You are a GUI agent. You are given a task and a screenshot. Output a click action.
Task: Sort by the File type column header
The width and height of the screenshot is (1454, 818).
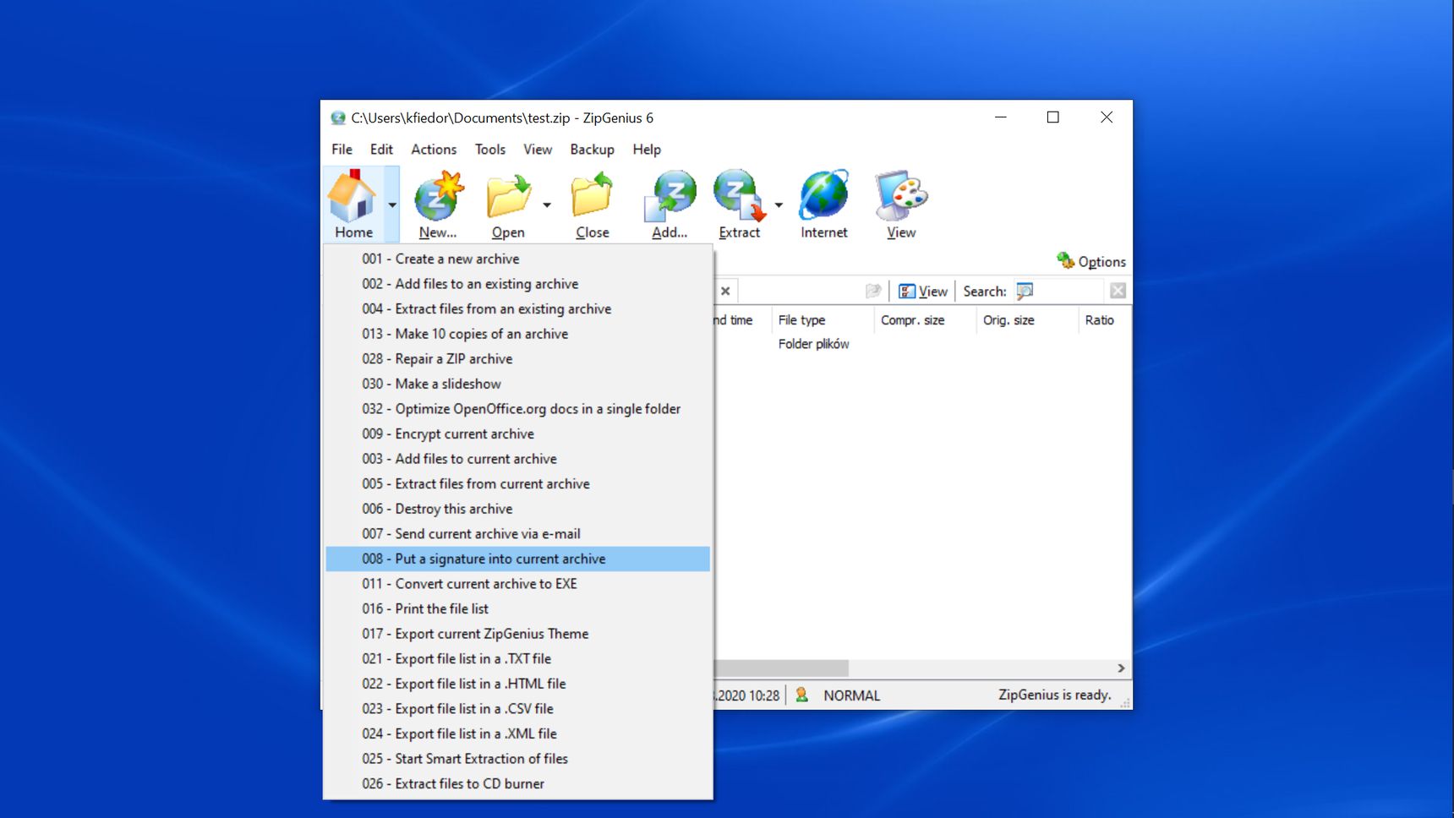822,320
